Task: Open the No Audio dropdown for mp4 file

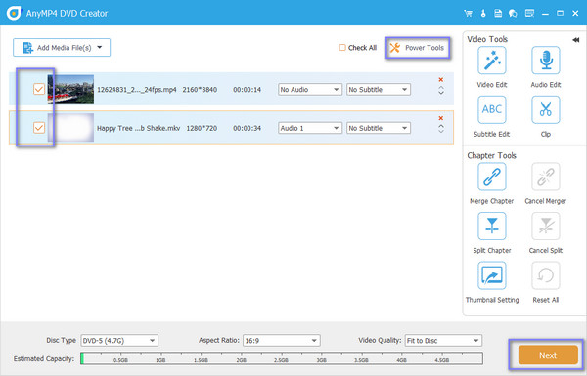Action: pos(309,89)
